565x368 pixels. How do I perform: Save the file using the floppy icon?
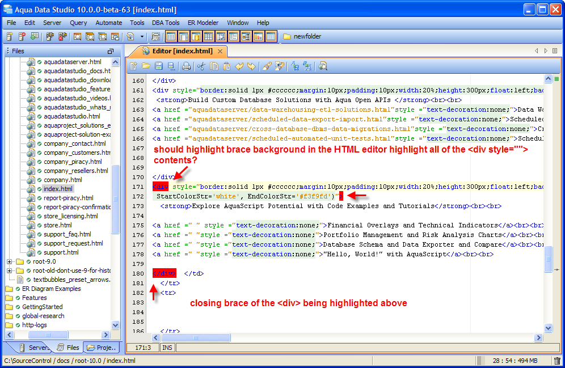point(158,66)
